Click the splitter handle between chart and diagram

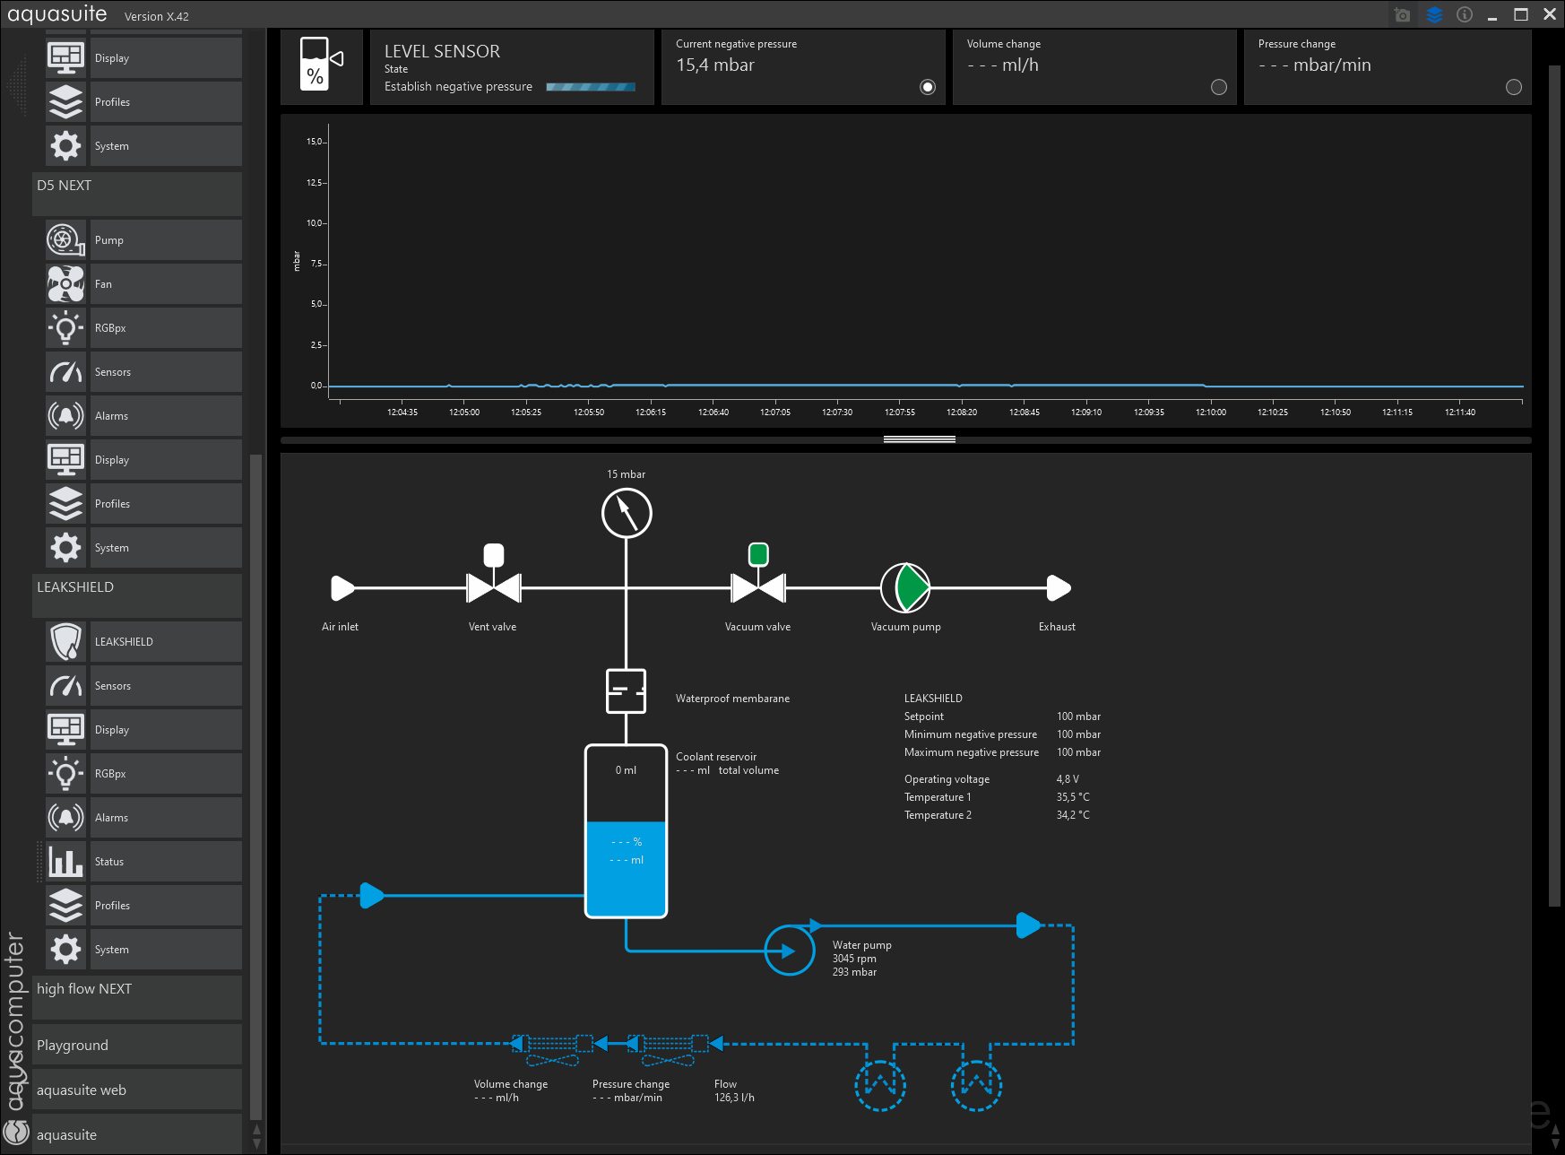[919, 439]
